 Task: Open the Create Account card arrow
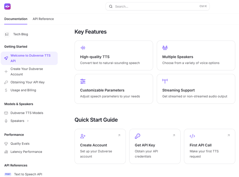click(x=119, y=135)
